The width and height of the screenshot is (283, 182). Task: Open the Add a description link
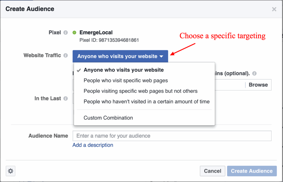[x=93, y=145]
